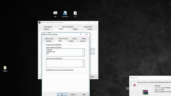Screen dimensions: 171x96
Task: Click the eth.bat line in text box
Action: point(49,50)
